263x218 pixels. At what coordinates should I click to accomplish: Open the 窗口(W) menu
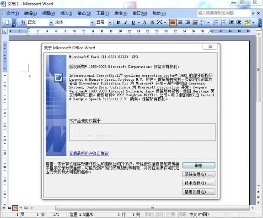point(140,13)
